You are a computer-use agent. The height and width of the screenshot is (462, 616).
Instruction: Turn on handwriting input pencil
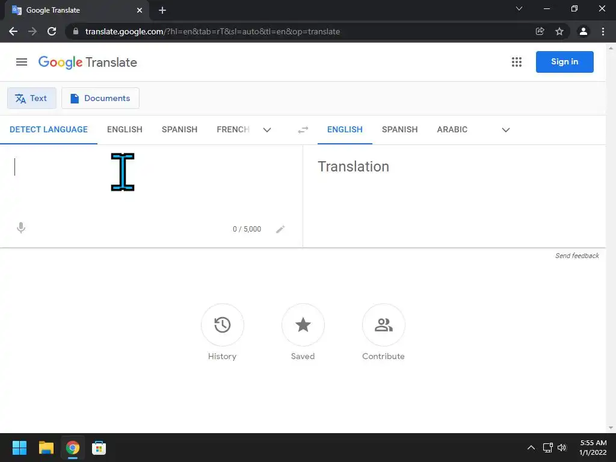280,229
